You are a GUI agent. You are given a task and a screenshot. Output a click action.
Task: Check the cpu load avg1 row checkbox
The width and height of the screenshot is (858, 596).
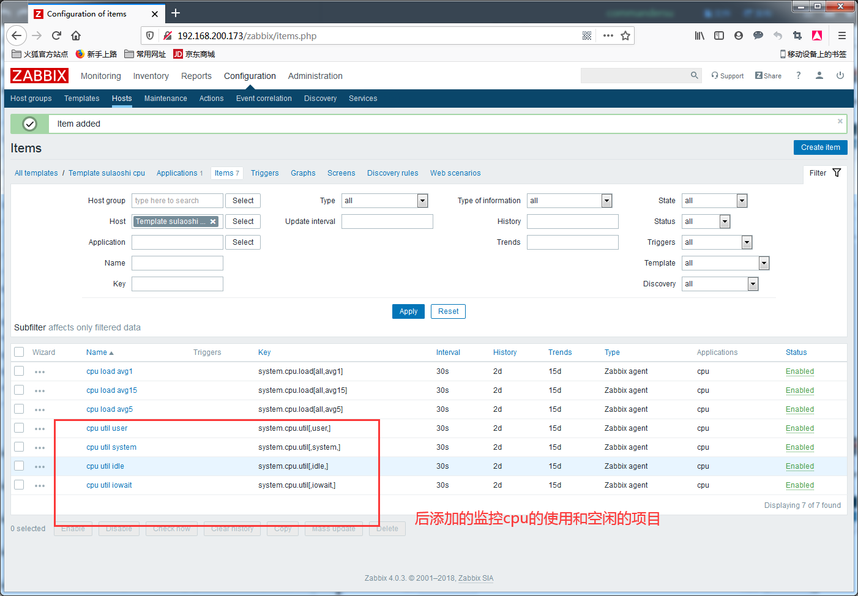[x=19, y=371]
